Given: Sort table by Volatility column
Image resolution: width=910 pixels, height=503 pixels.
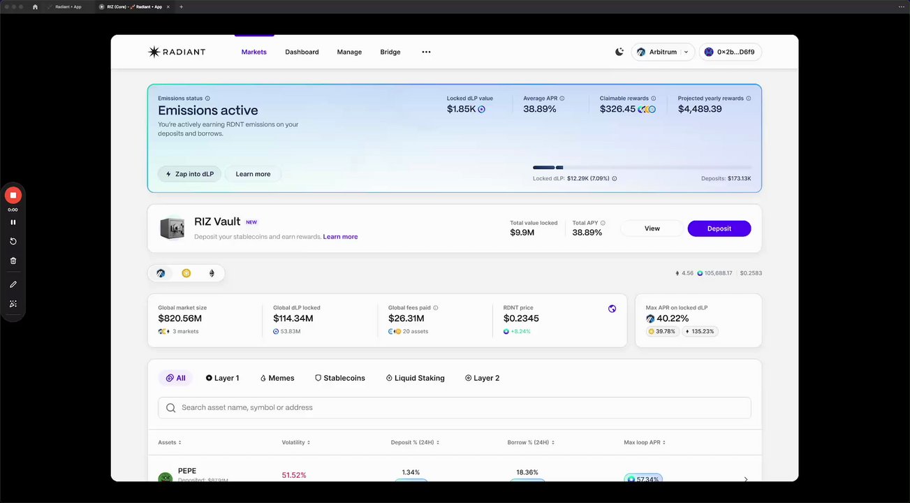Looking at the screenshot, I should click(296, 442).
